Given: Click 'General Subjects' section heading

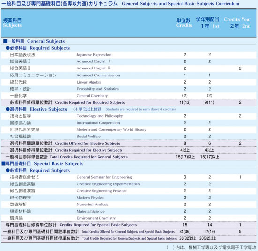Looking at the screenshot, I should click(46, 41).
